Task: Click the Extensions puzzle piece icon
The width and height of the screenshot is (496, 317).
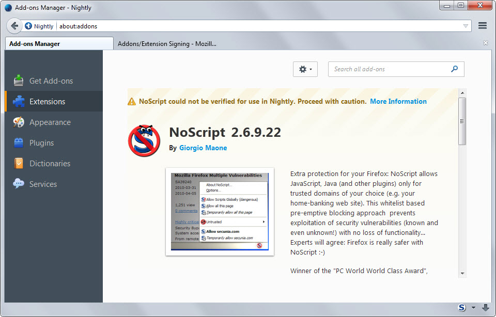Action: [x=19, y=101]
